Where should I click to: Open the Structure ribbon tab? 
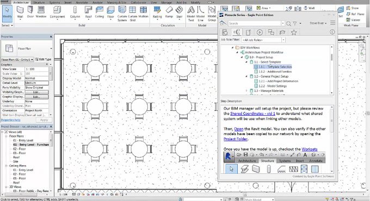tap(39, 2)
